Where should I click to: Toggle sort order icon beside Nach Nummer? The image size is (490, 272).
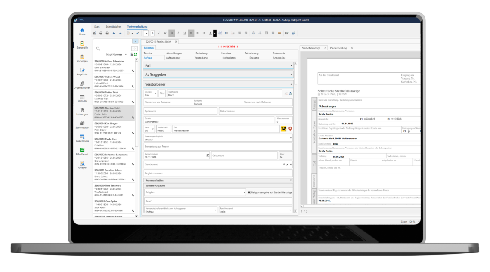tap(131, 54)
